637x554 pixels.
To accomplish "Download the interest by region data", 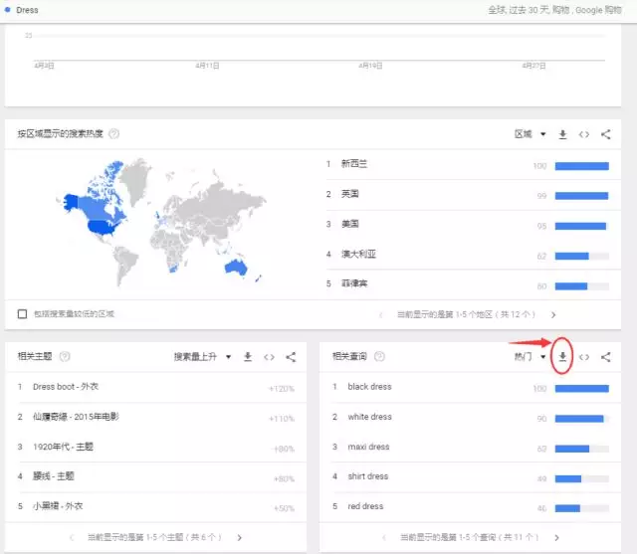I will (x=562, y=134).
